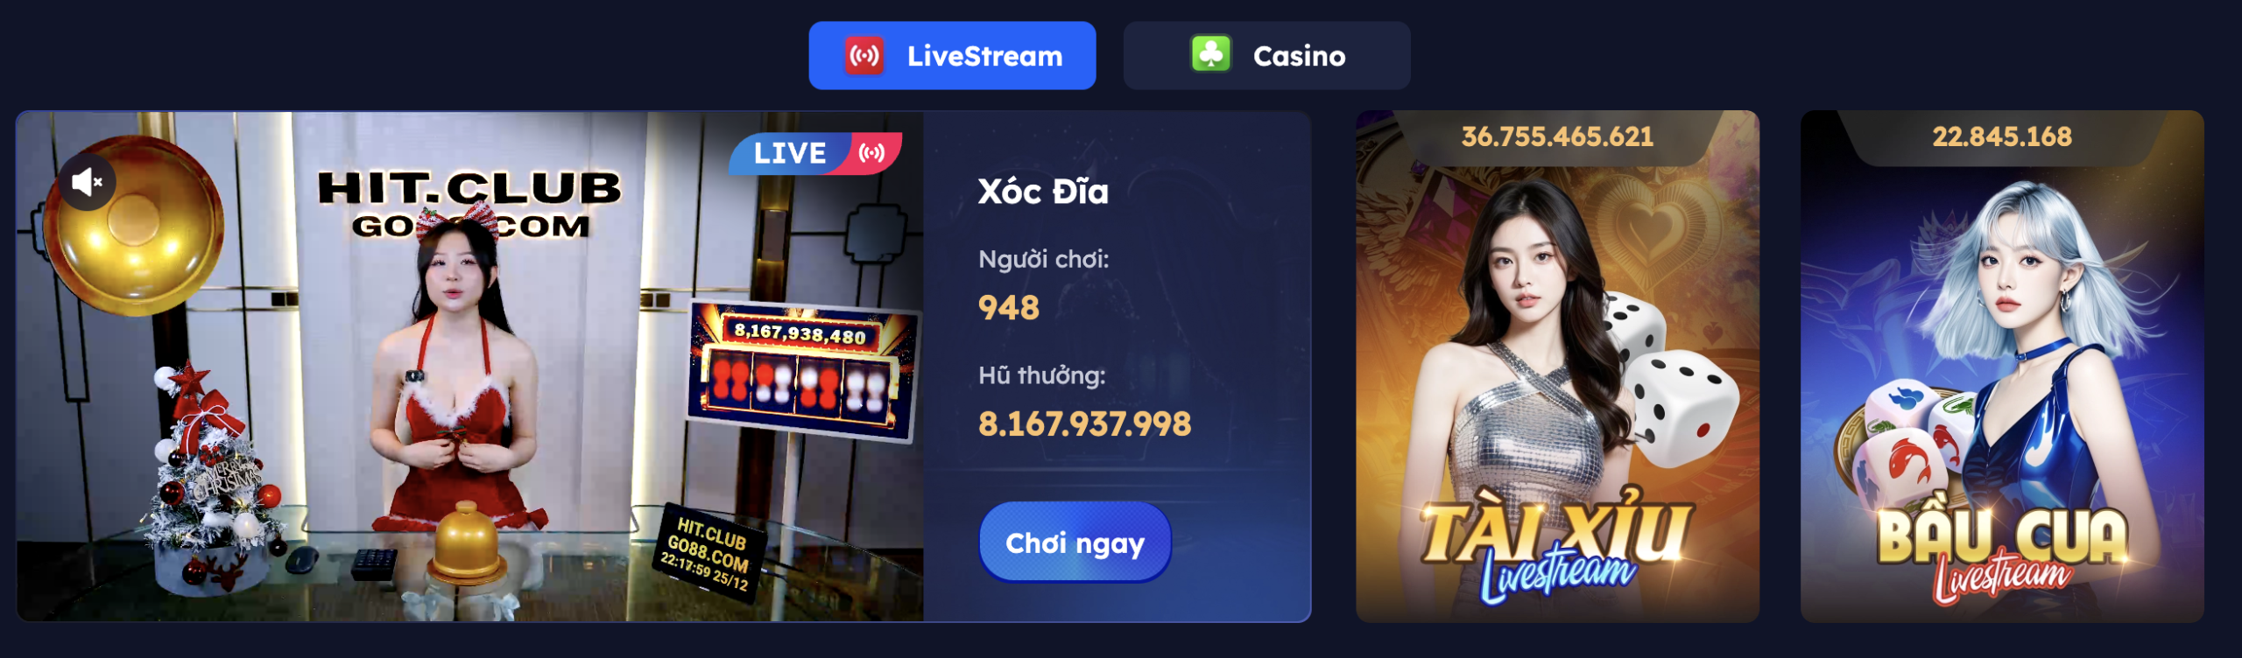This screenshot has width=2242, height=658.
Task: Click the 22.845.168 jackpot banner
Action: click(2002, 136)
